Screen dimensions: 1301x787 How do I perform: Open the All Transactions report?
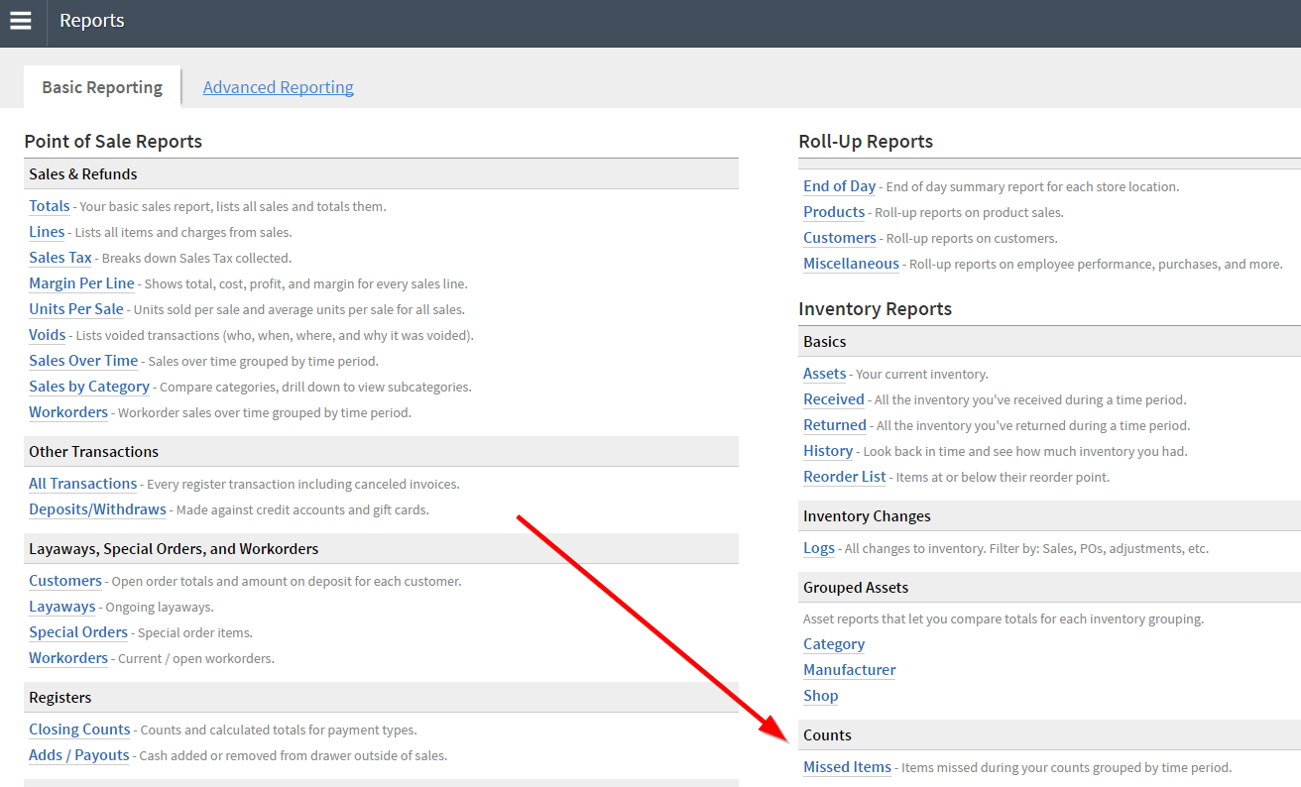tap(83, 484)
